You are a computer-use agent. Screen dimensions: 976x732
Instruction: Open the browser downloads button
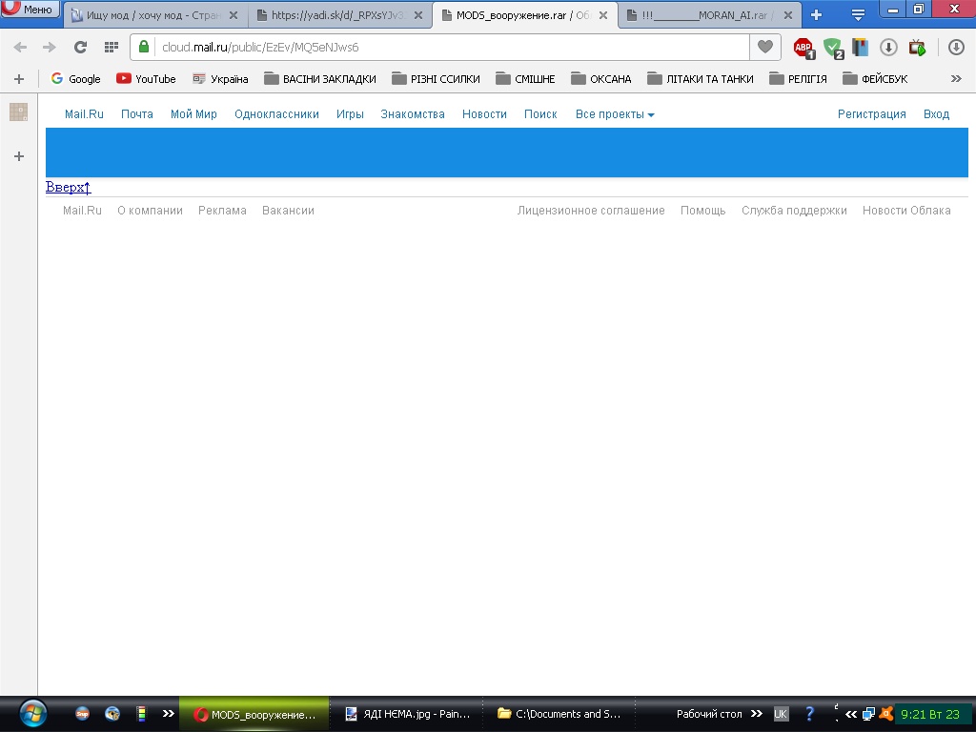956,48
